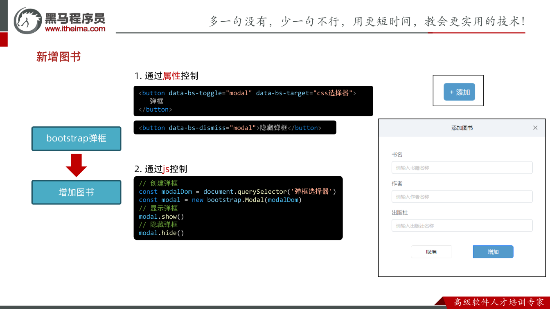The width and height of the screenshot is (550, 309).
Task: Click the modal.show() code line
Action: [162, 217]
